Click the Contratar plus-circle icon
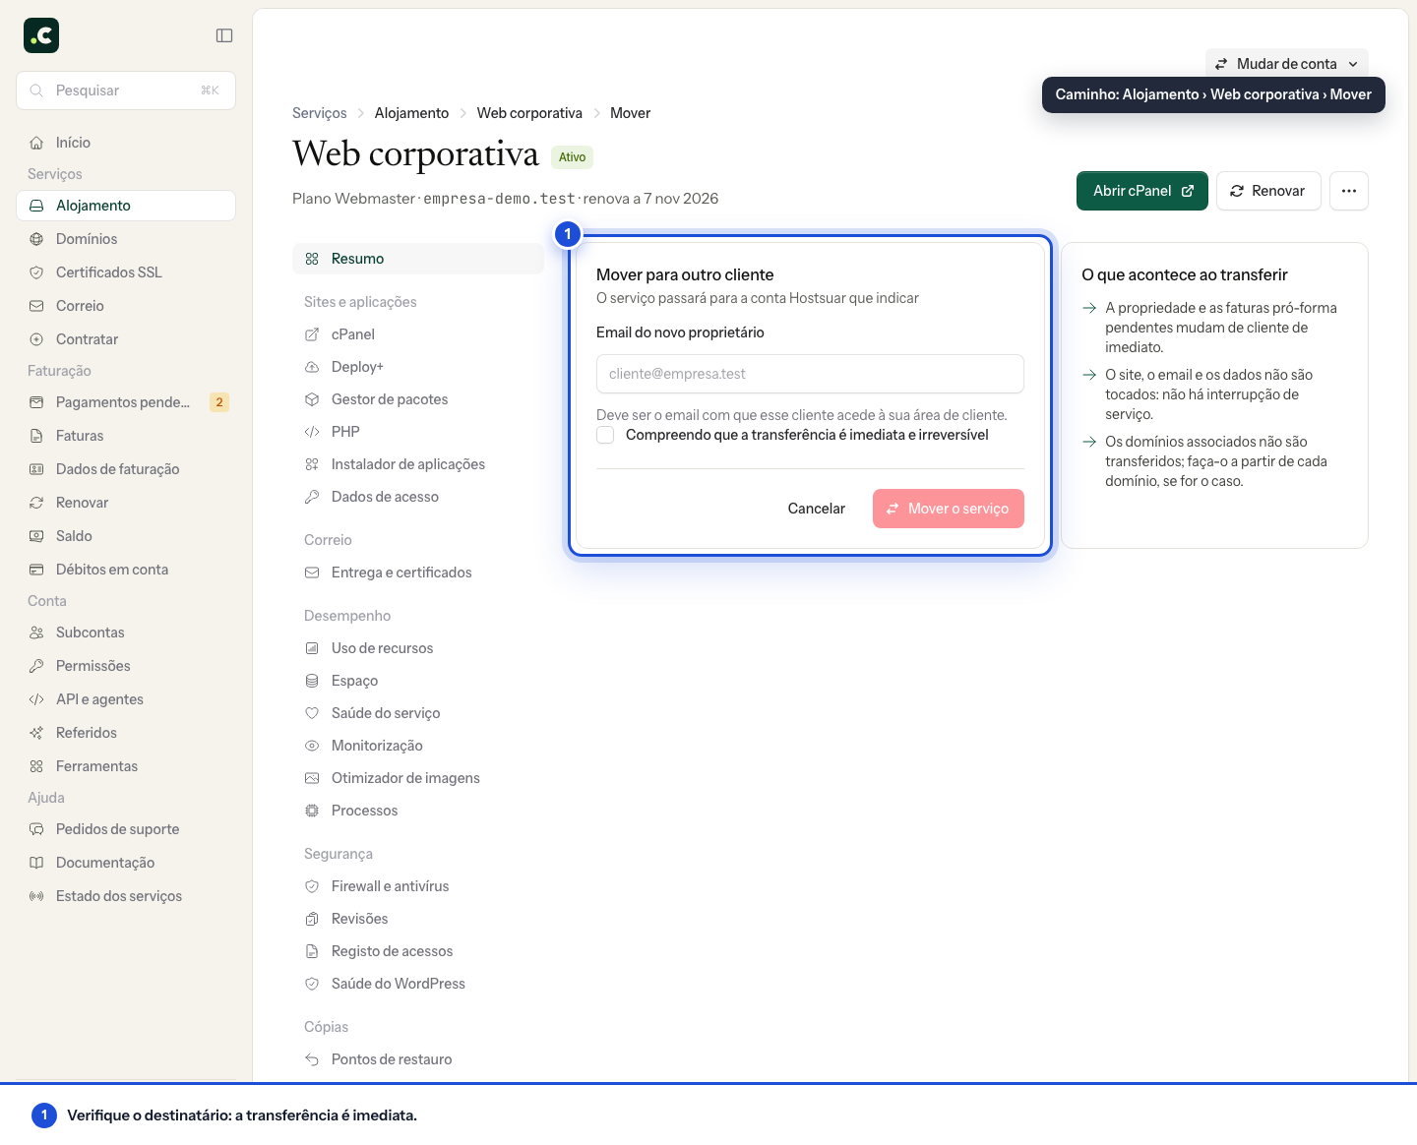 [36, 339]
